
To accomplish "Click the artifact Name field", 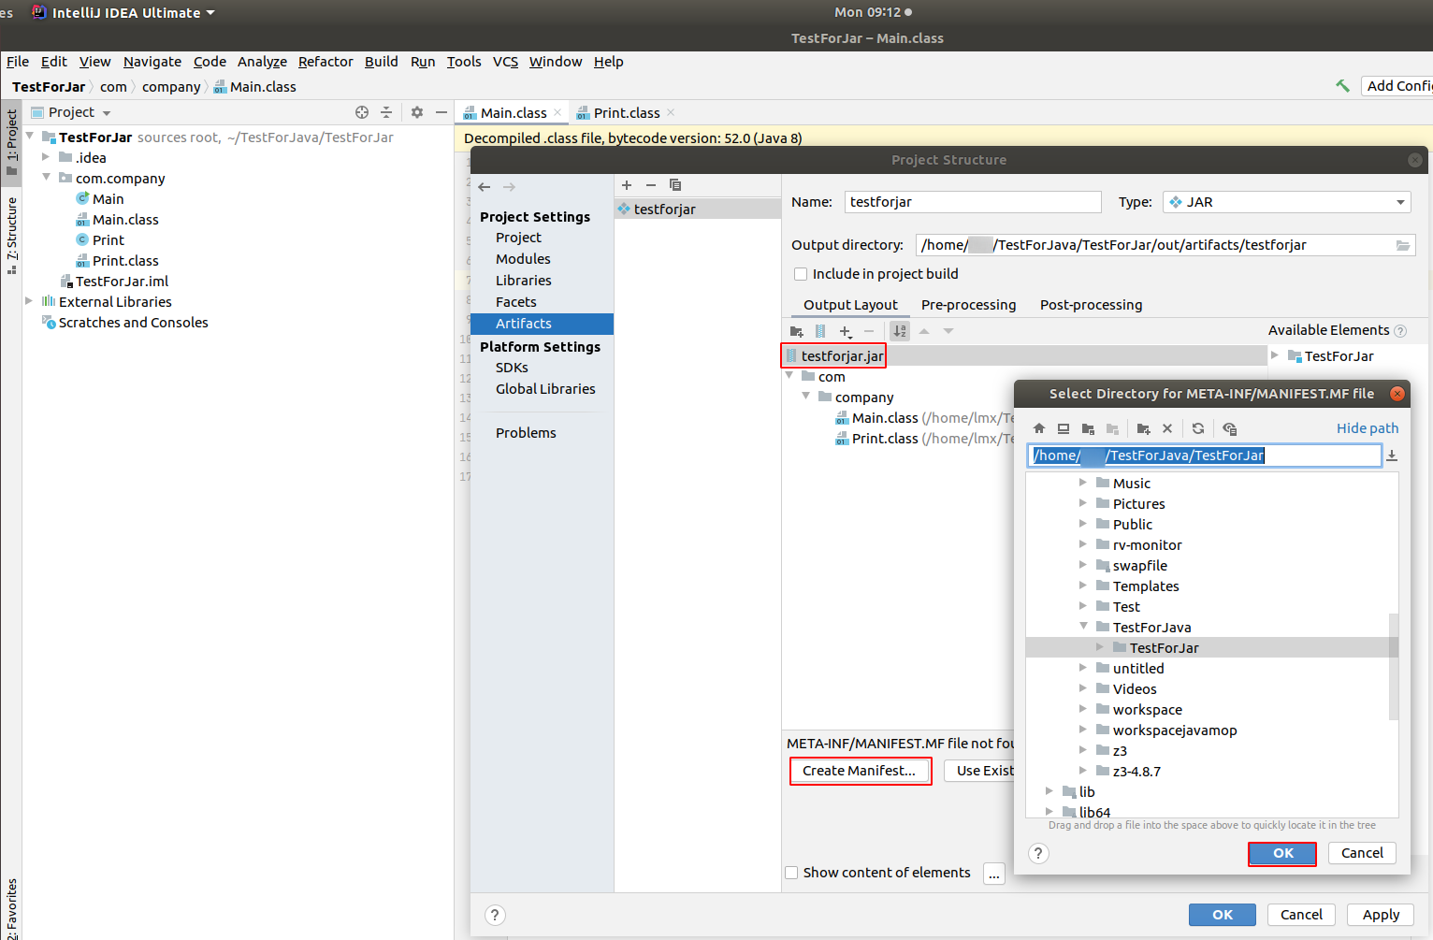I will (973, 202).
